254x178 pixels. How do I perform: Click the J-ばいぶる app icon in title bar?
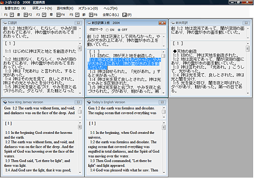tap(2, 2)
